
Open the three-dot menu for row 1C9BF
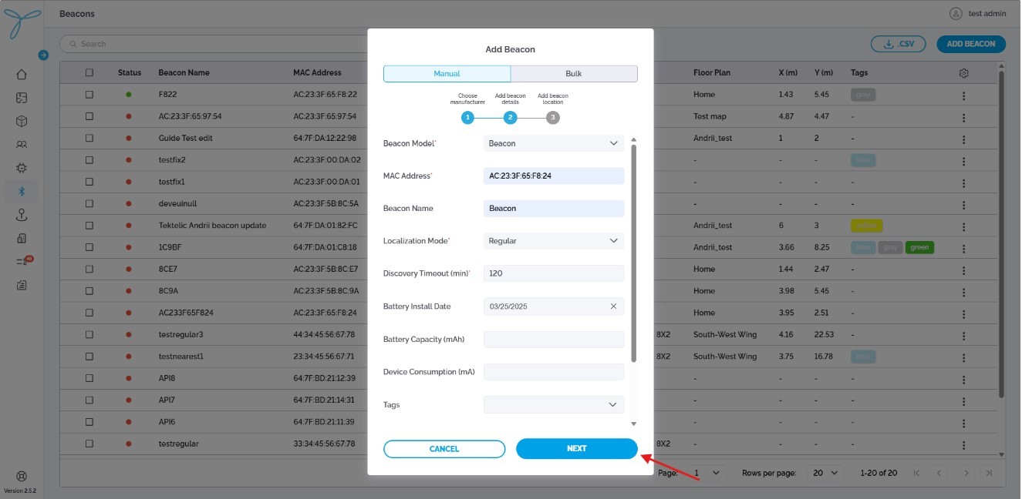963,248
